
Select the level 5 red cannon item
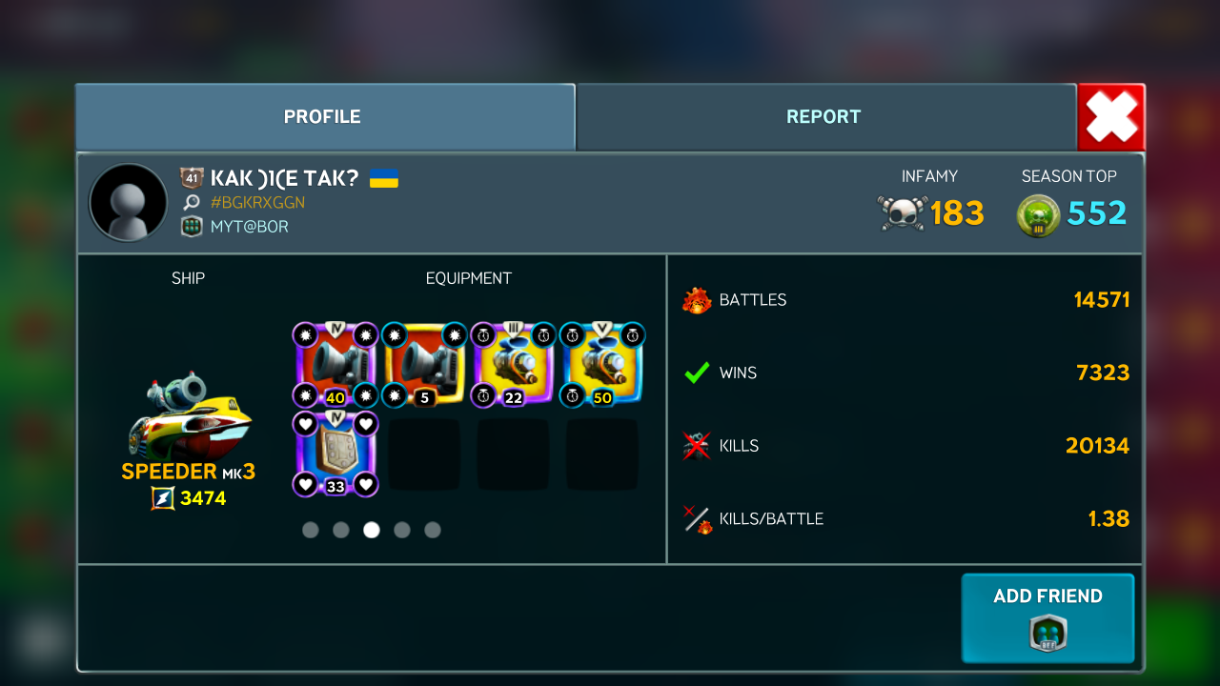[424, 365]
